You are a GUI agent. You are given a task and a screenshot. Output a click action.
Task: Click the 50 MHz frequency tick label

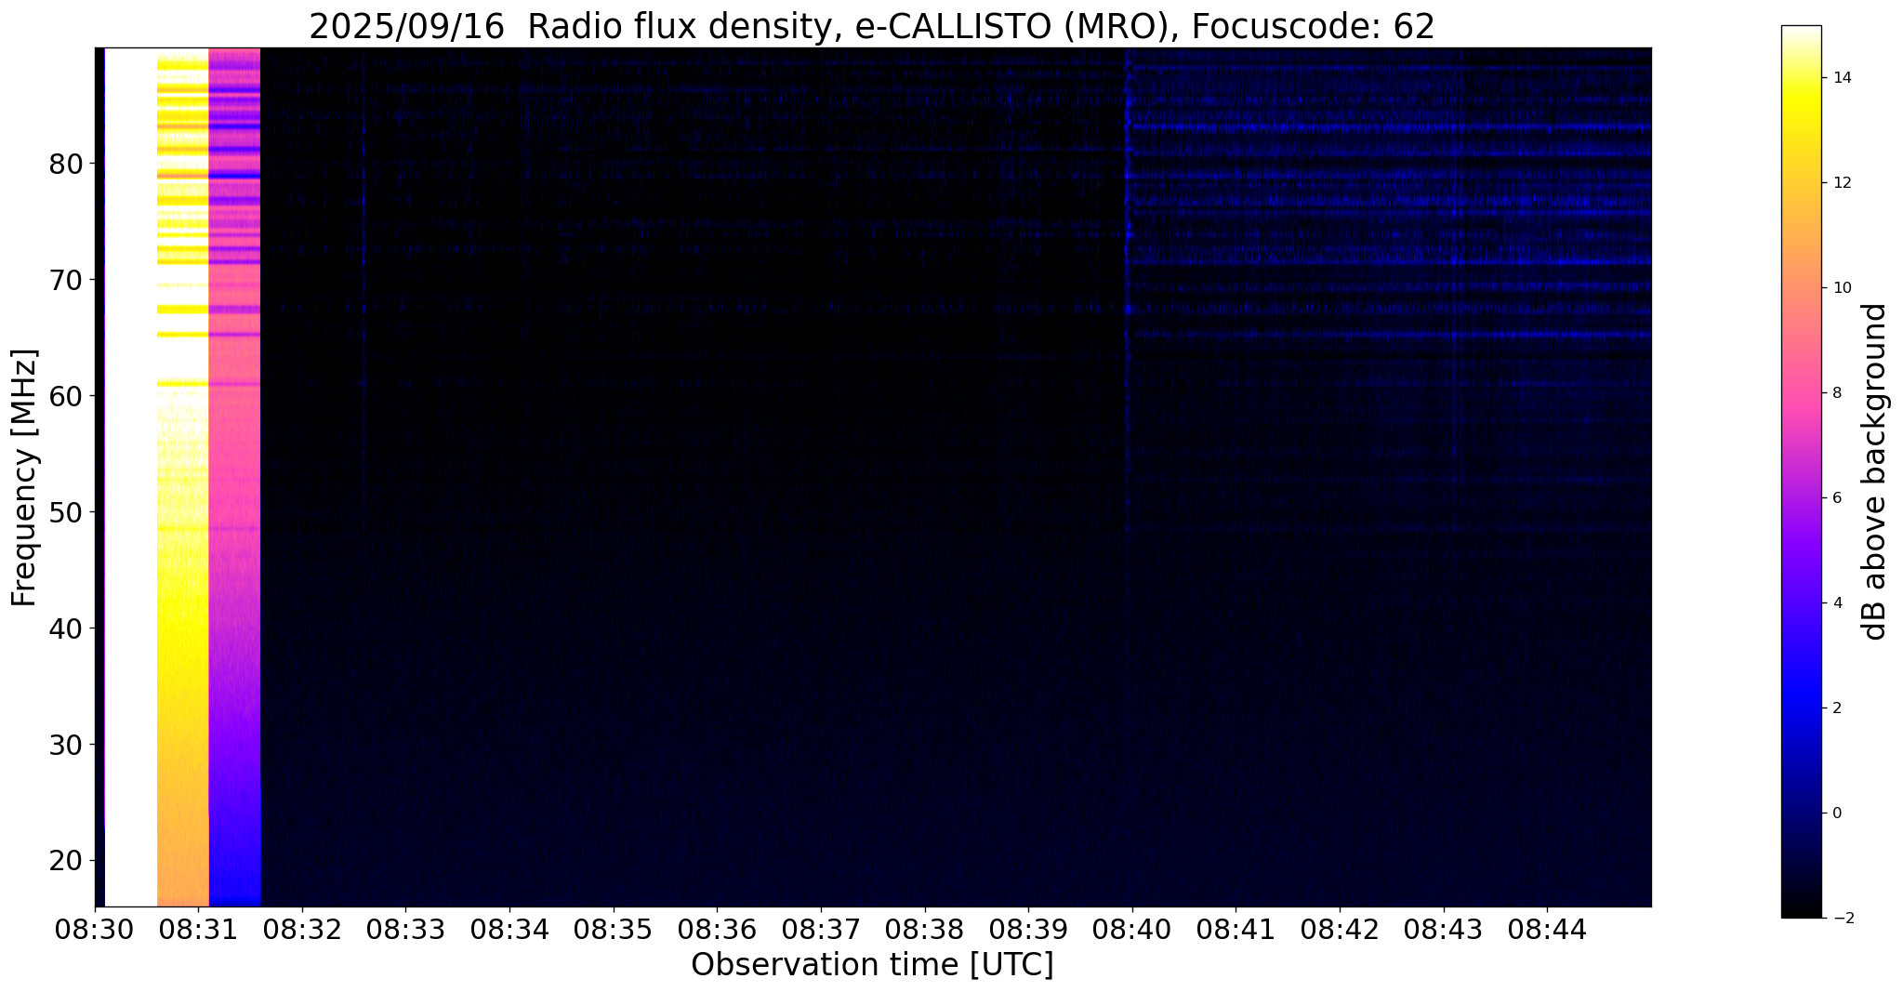pos(66,513)
